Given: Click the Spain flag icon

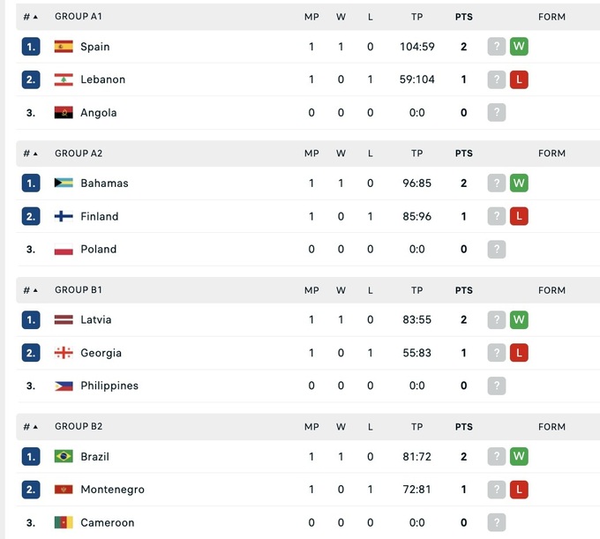Looking at the screenshot, I should pyautogui.click(x=64, y=47).
